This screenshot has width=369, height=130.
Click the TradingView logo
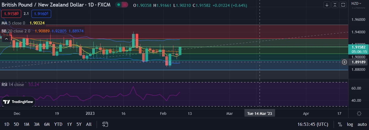[x=18, y=102]
